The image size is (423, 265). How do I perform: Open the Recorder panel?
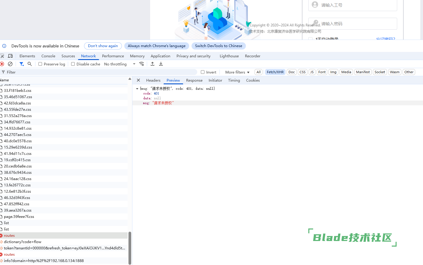252,56
